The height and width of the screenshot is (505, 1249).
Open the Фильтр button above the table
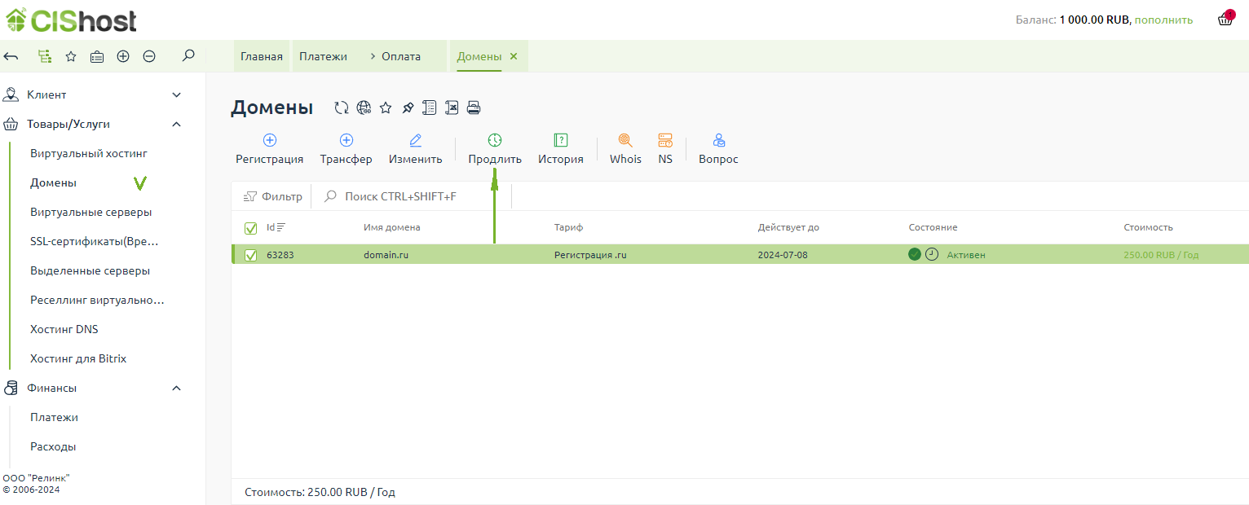(273, 196)
